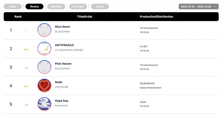This screenshot has height=115, width=223.
Task: Open LE SSERAFIM artist link
Action: click(x=69, y=50)
